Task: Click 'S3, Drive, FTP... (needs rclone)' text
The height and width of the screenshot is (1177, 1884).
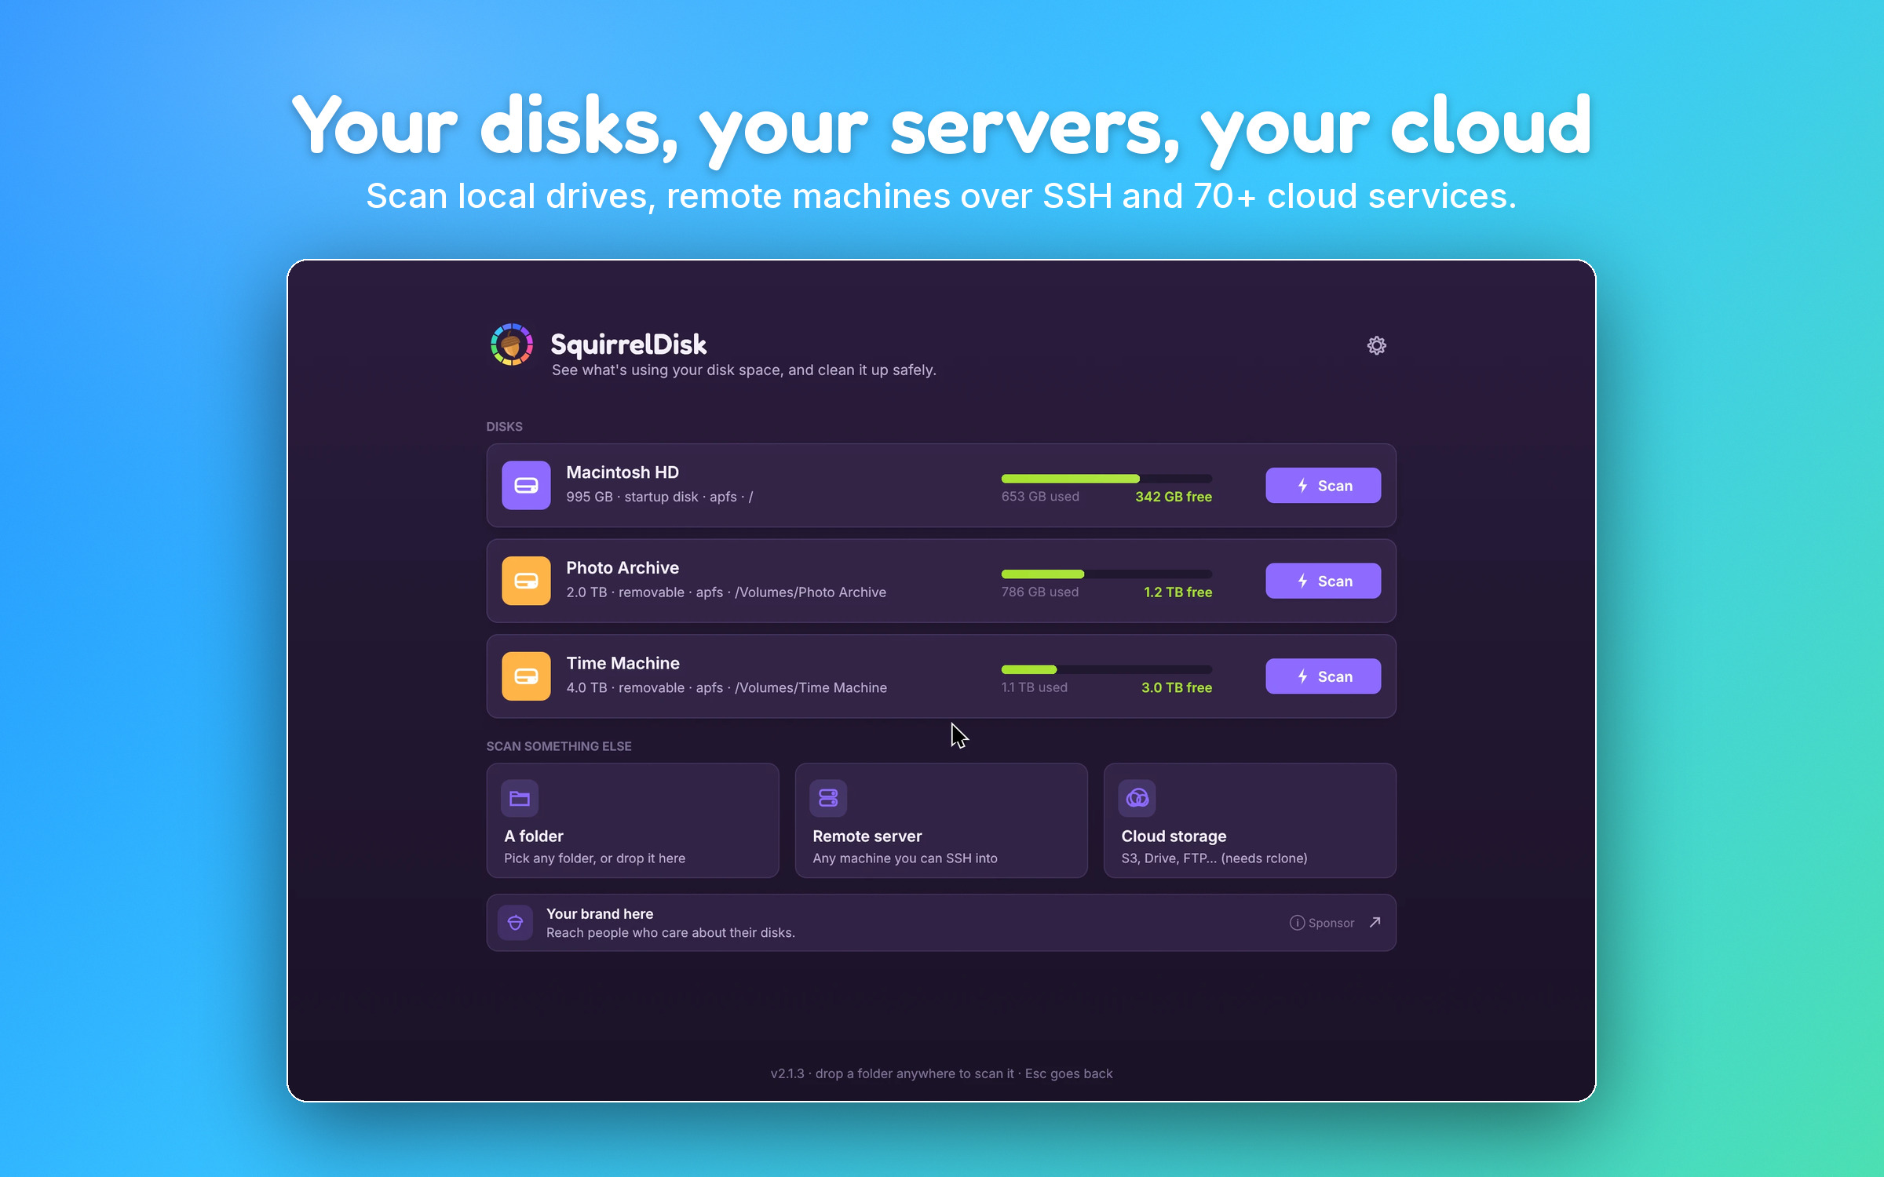Action: point(1214,858)
